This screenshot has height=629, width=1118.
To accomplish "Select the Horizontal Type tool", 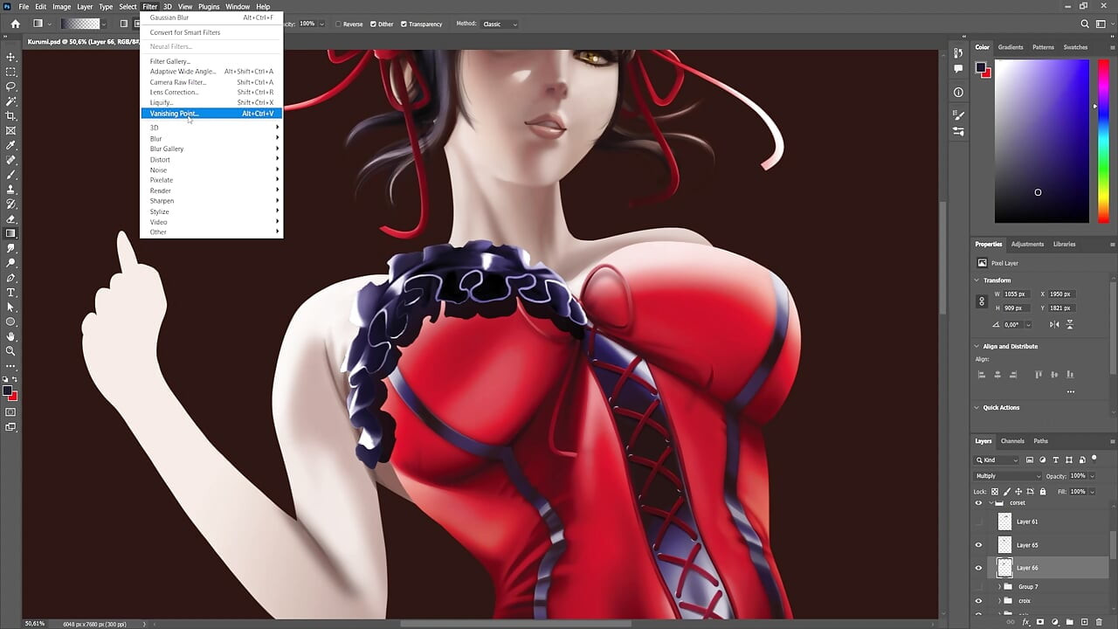I will point(11,292).
